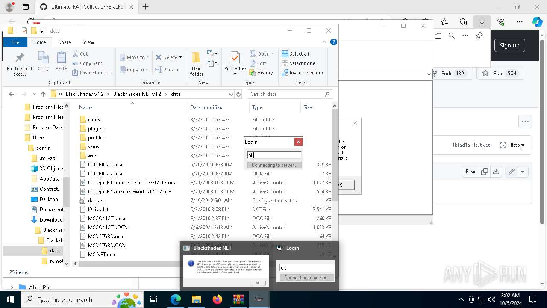The width and height of the screenshot is (547, 308).
Task: Click Cut in Clipboard group
Action: (80, 54)
